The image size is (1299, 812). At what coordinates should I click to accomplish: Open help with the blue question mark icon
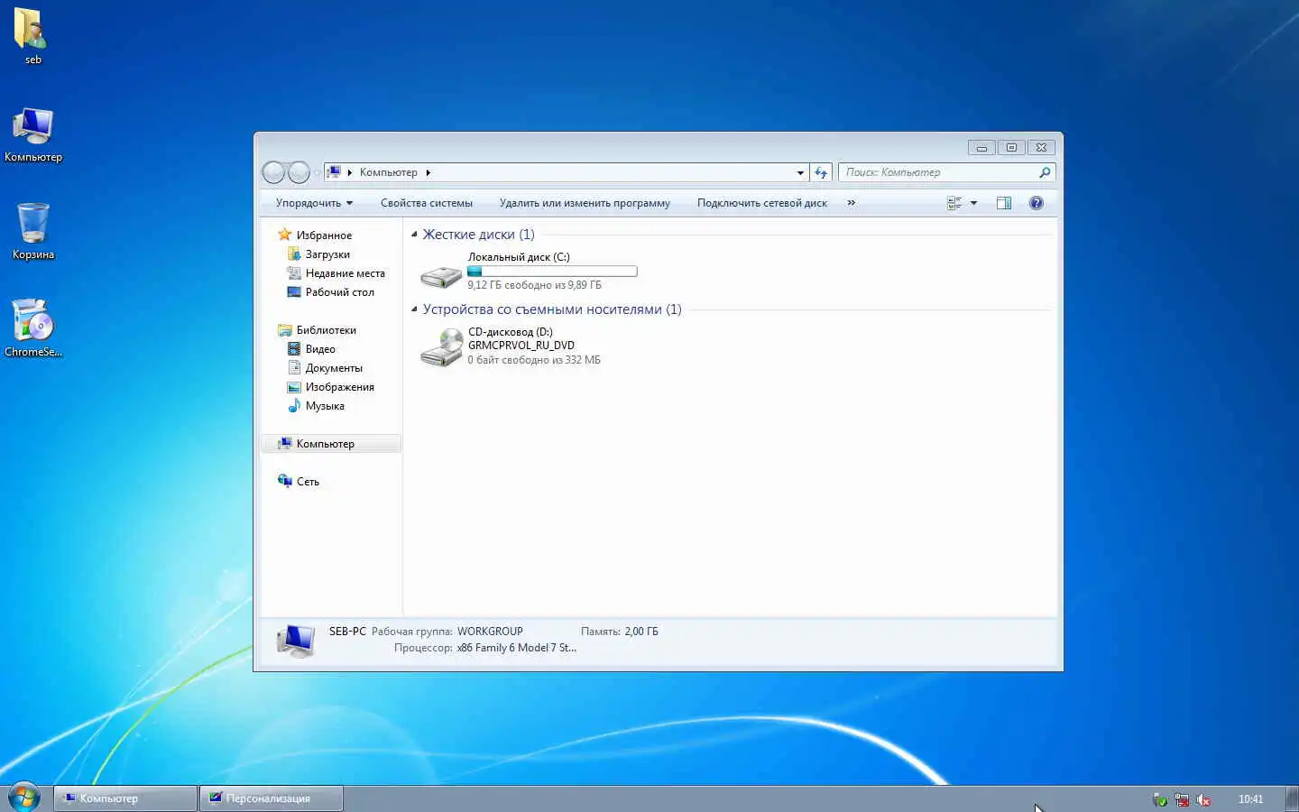coord(1036,203)
